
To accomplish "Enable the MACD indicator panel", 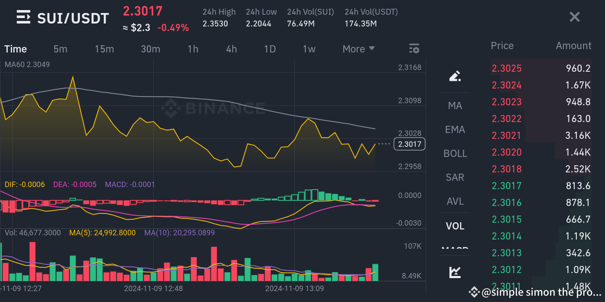I will pyautogui.click(x=455, y=249).
